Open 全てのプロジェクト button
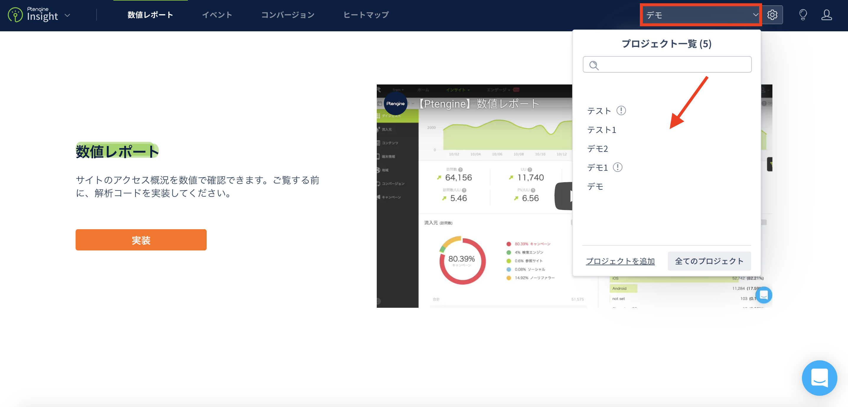848x407 pixels. [709, 261]
